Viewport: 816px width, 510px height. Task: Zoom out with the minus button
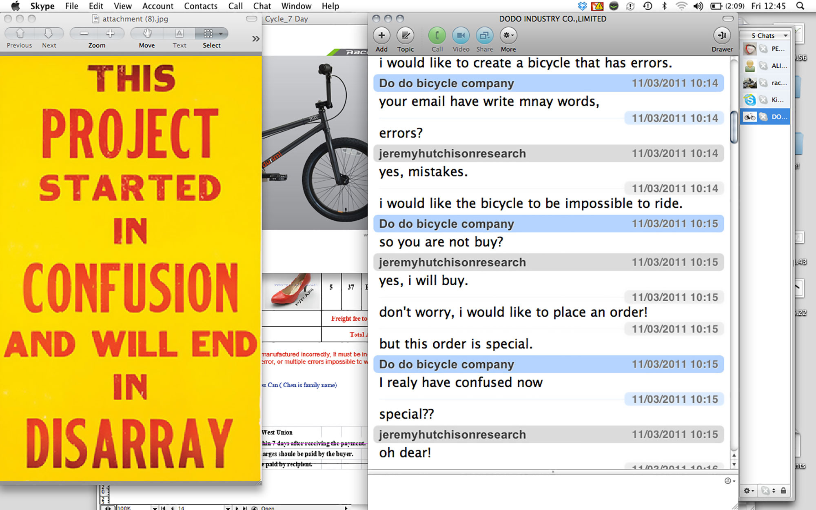84,33
